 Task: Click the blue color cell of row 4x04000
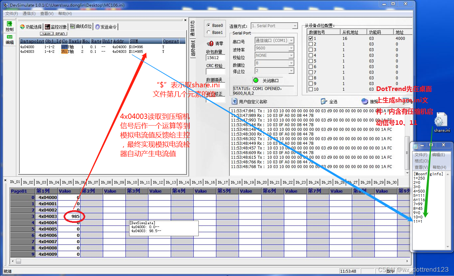click(65, 47)
